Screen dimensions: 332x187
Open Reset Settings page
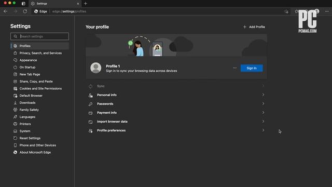tap(39, 138)
